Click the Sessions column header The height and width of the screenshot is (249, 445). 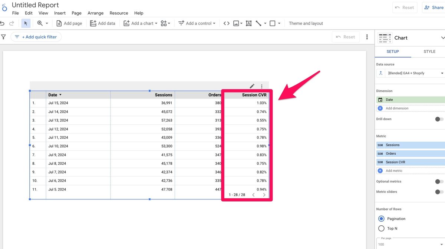[x=164, y=95]
